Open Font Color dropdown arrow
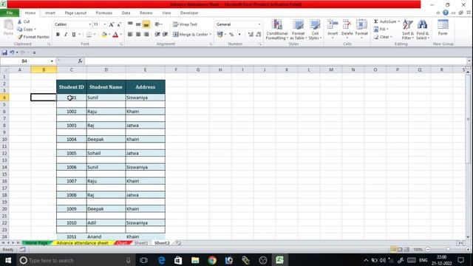This screenshot has height=266, width=473. [x=120, y=35]
